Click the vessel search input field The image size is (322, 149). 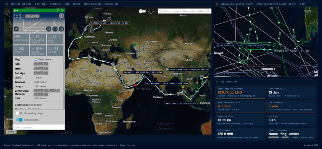point(187,11)
